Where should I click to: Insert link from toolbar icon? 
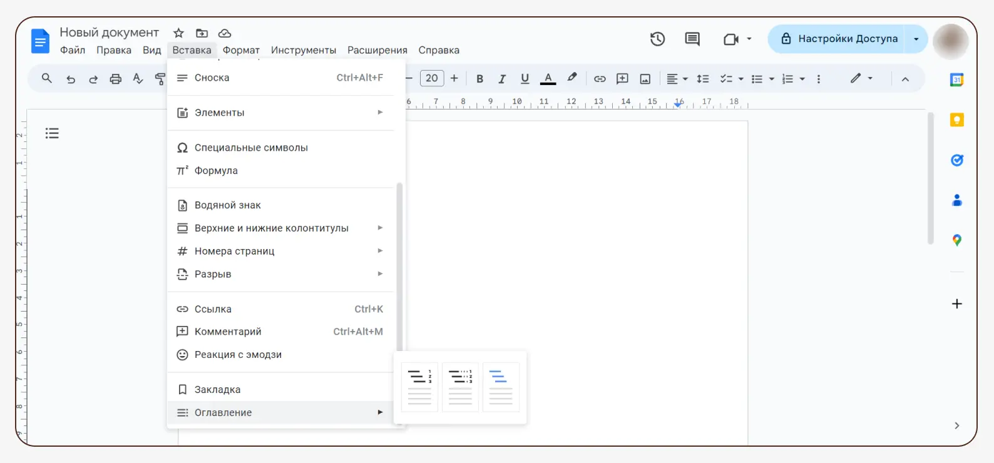click(600, 79)
